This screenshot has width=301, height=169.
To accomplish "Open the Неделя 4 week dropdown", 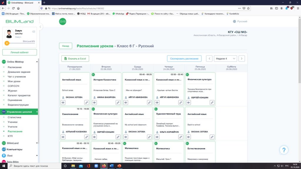I will tap(225, 59).
